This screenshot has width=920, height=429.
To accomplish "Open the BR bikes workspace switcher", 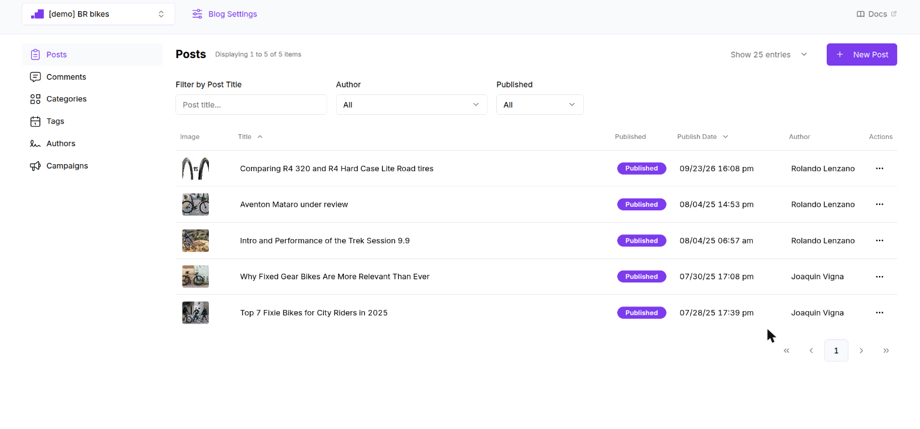I will (99, 14).
